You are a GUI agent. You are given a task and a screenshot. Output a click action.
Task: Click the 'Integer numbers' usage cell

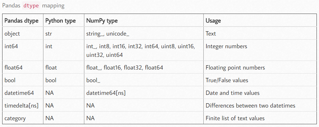[x=226, y=46]
